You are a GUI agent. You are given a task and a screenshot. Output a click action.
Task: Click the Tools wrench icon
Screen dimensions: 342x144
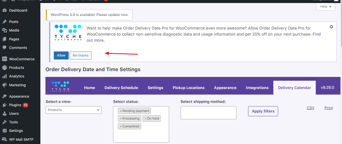(5, 122)
